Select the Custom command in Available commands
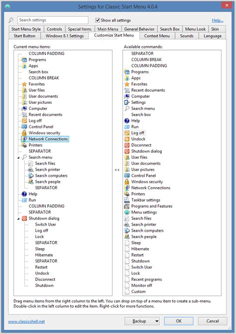236x334 pixels. [x=138, y=292]
